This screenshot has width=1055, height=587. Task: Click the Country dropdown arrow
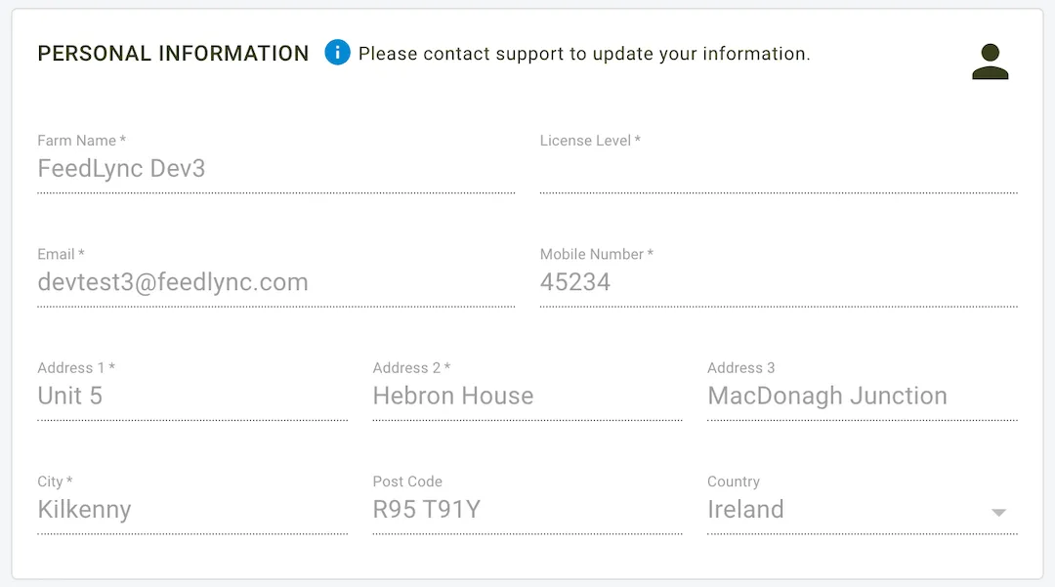[998, 512]
